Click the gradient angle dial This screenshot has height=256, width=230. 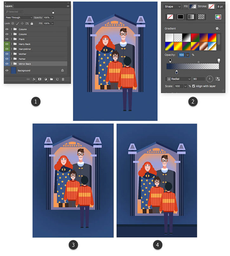(x=210, y=79)
